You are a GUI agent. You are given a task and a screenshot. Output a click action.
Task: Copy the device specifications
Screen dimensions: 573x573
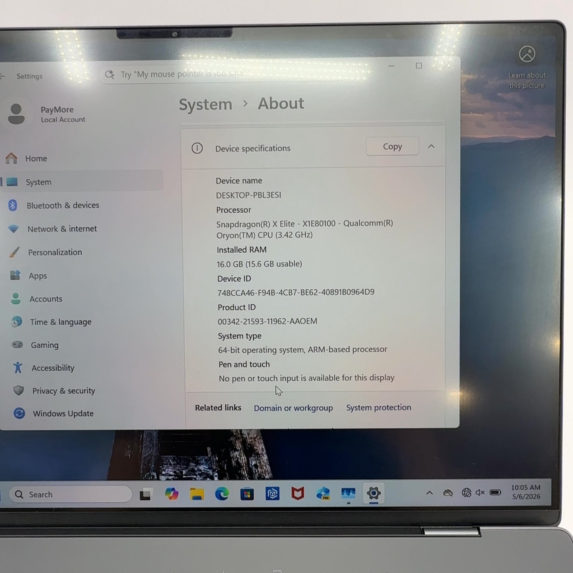tap(392, 146)
